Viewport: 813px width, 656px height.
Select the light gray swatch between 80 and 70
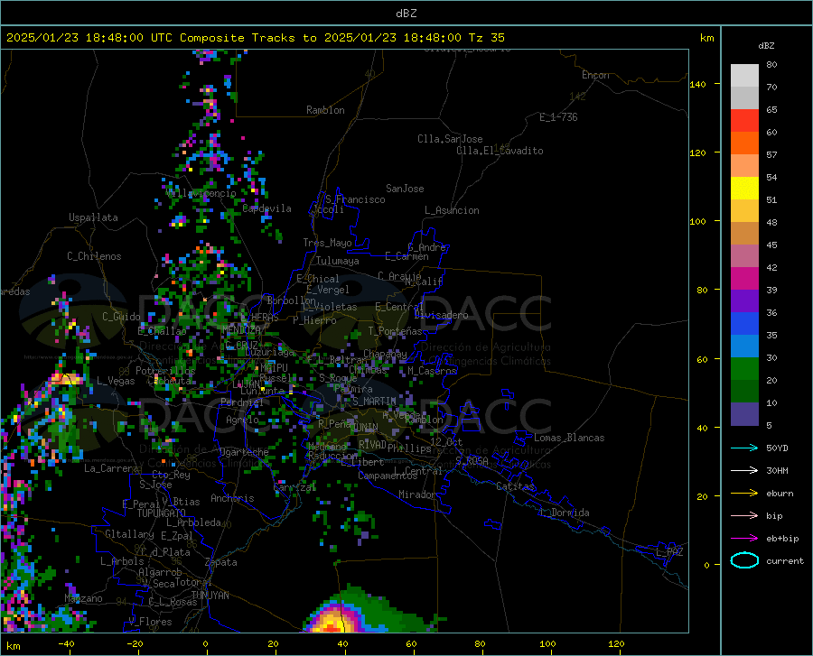coord(744,76)
